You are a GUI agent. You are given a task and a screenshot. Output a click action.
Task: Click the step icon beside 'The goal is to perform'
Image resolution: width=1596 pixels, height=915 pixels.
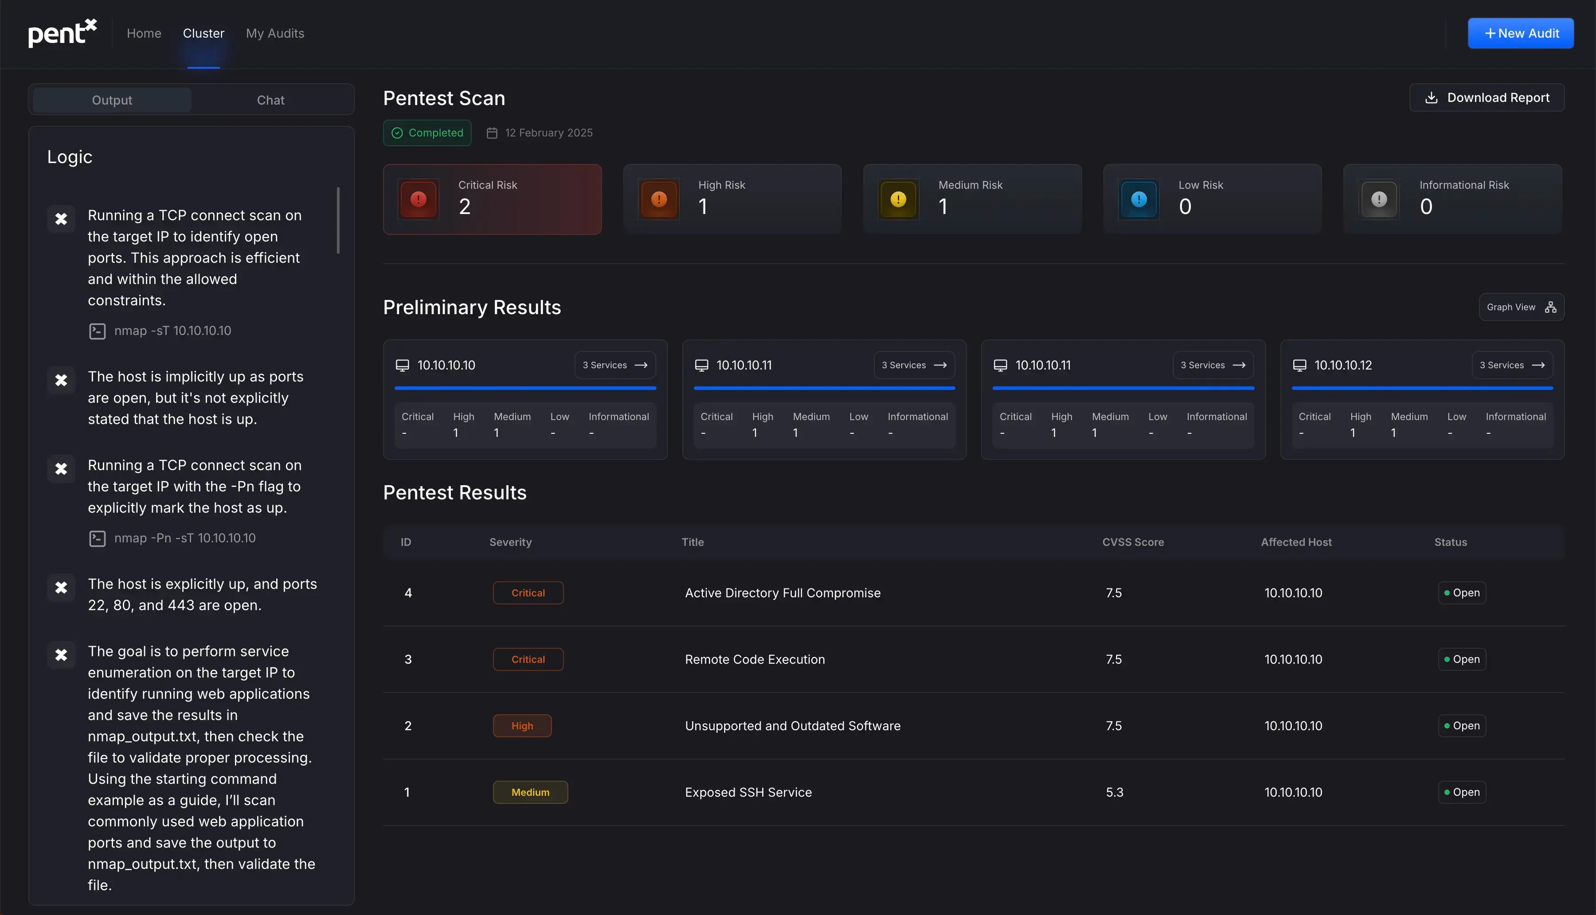tap(61, 655)
